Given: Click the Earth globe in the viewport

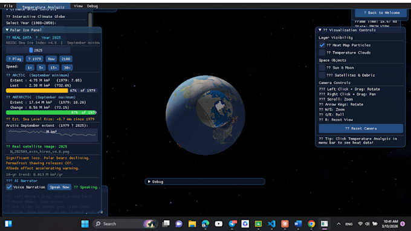Looking at the screenshot, I should [205, 115].
